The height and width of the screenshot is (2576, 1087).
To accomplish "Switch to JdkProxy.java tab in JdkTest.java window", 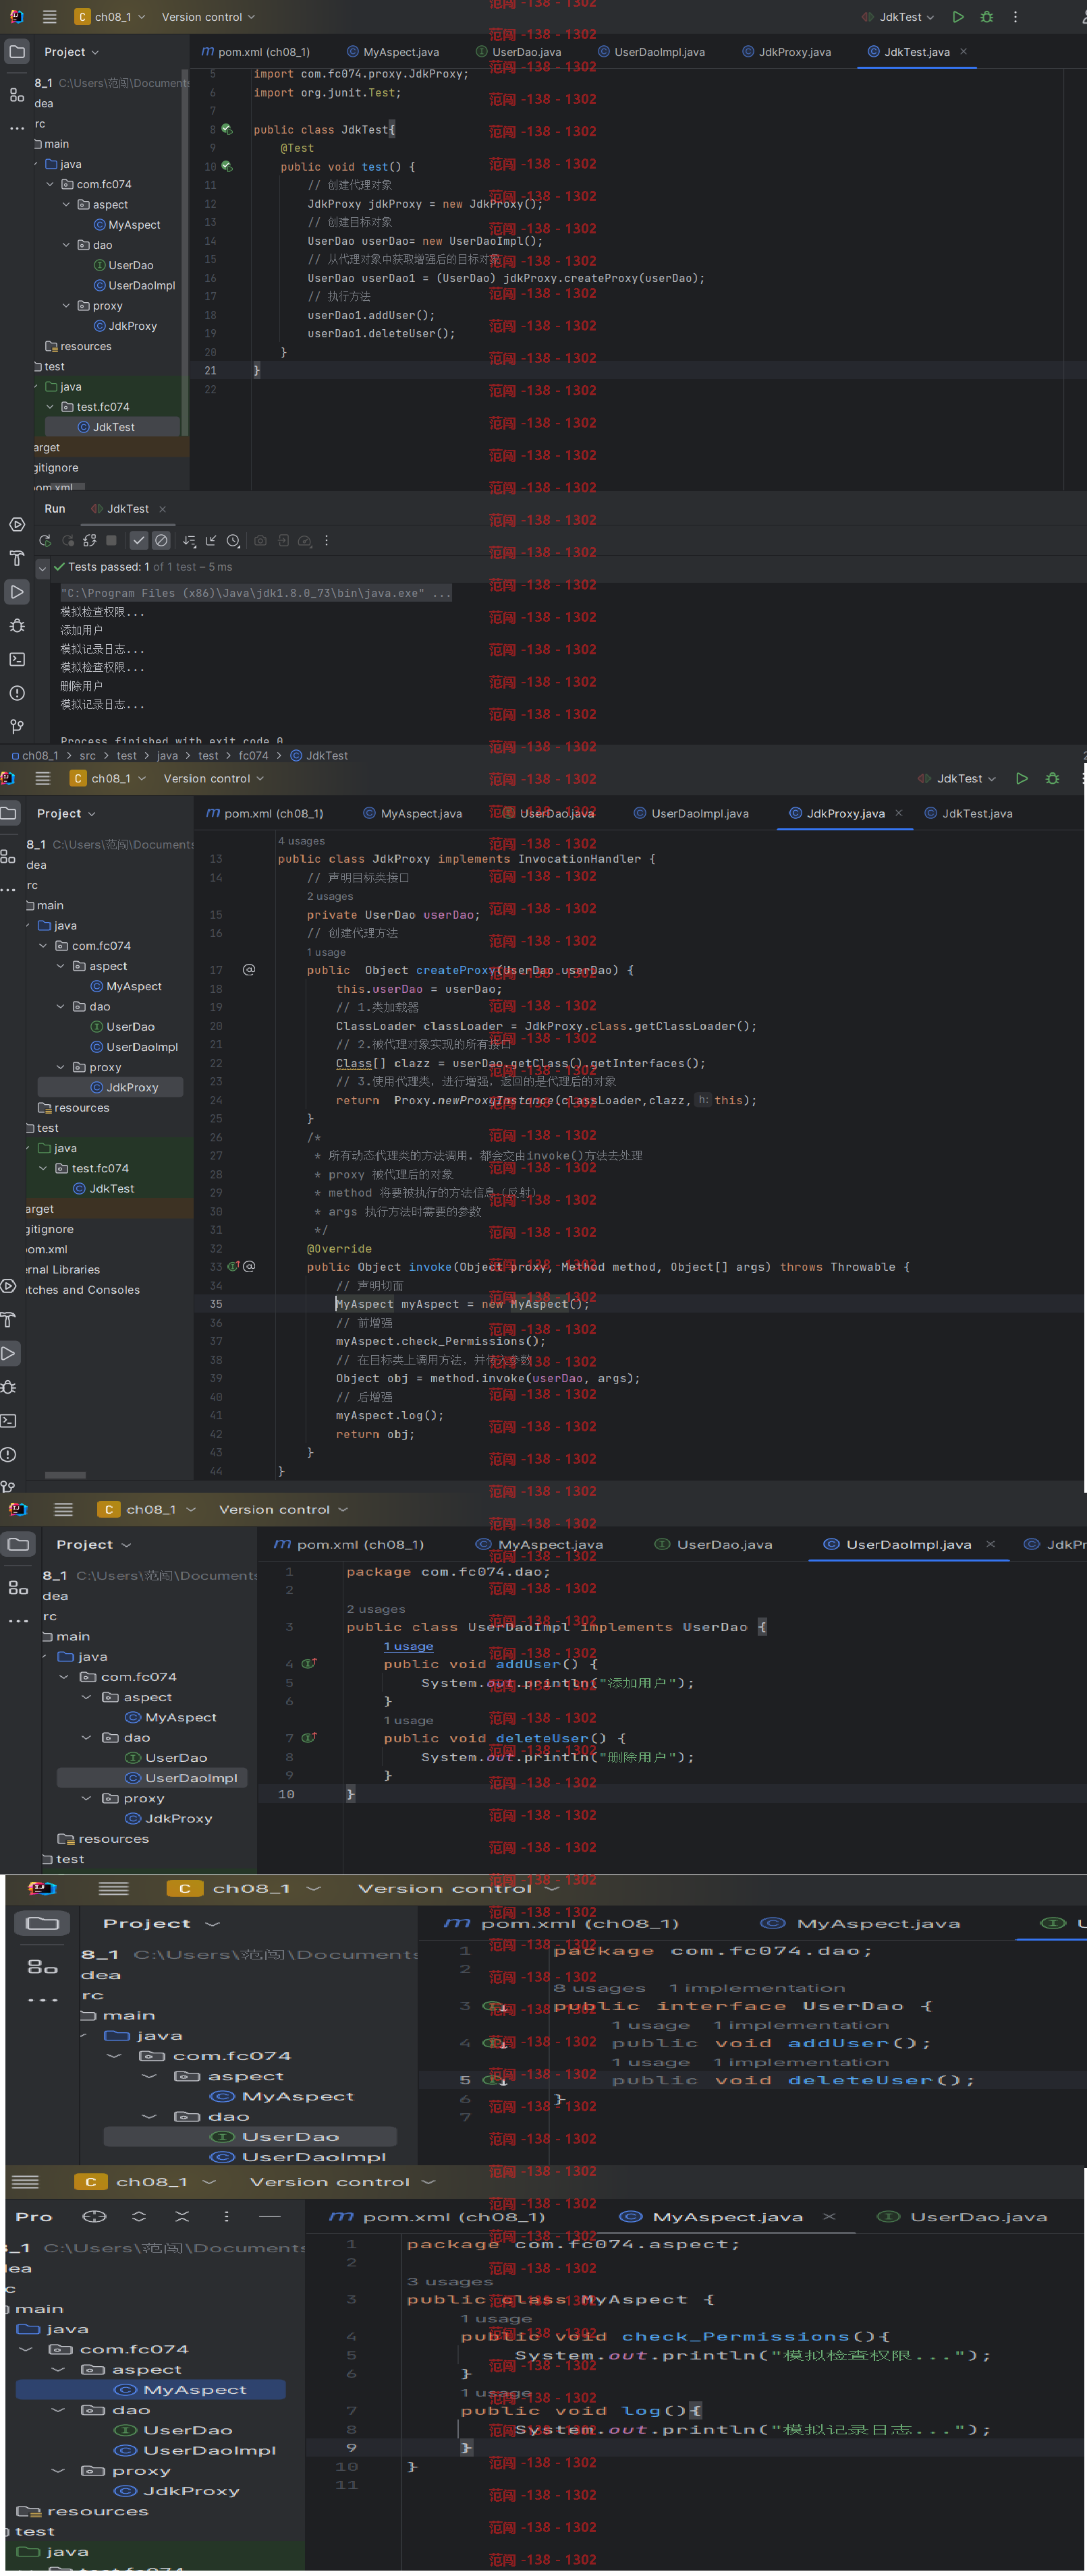I will click(787, 52).
